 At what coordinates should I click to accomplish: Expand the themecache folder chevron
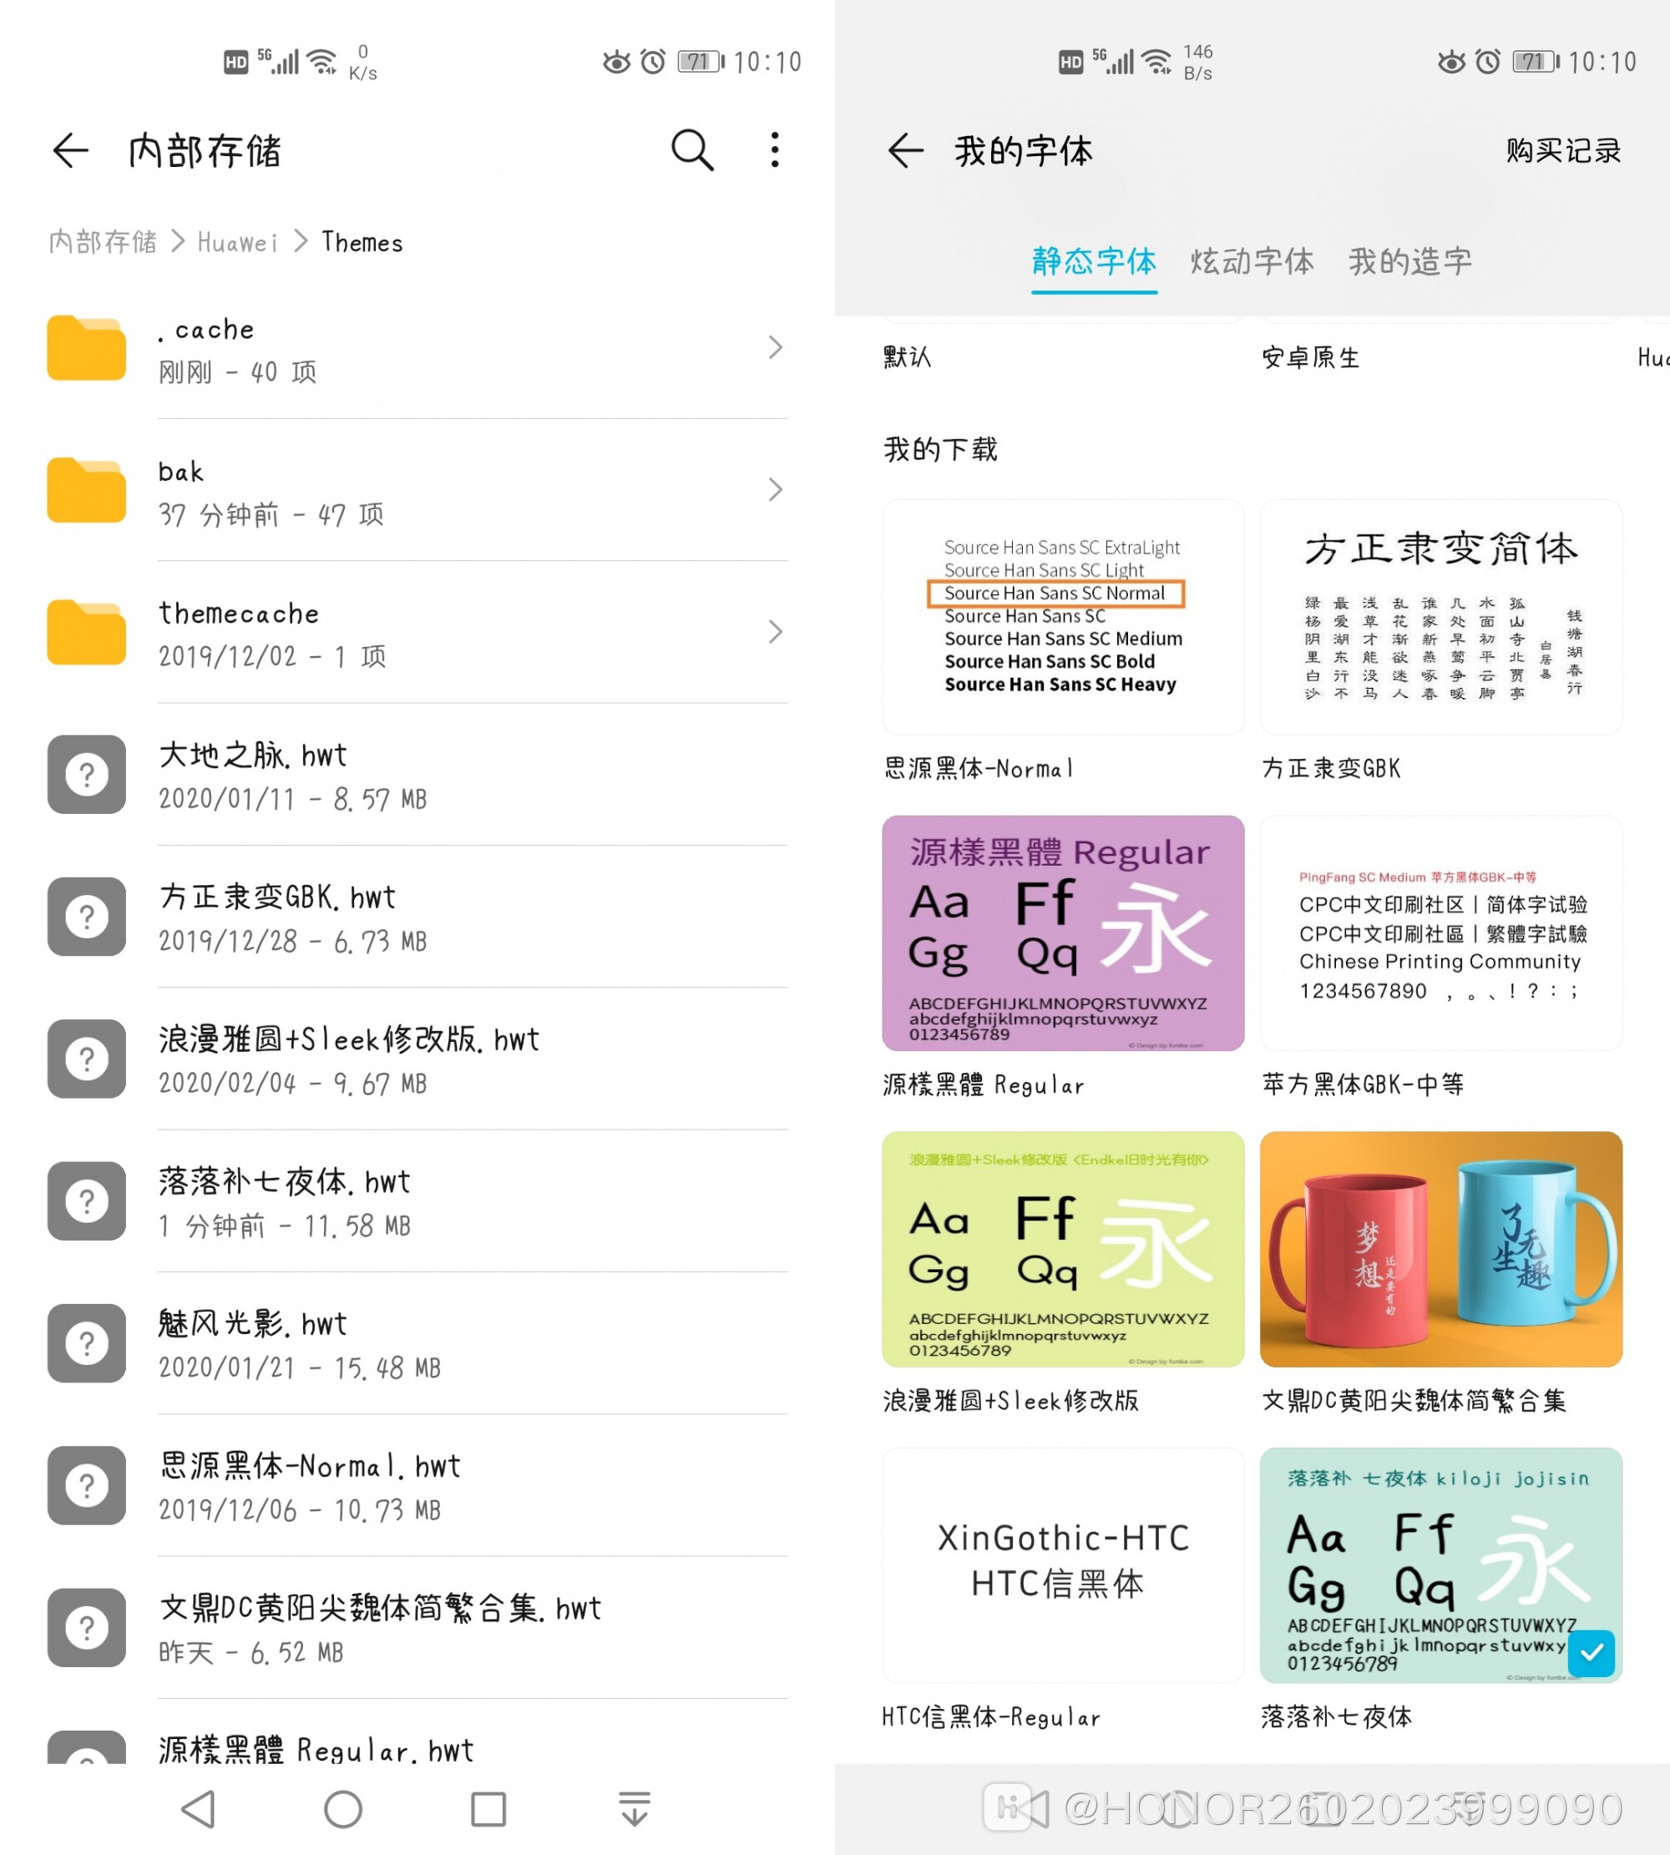[776, 632]
